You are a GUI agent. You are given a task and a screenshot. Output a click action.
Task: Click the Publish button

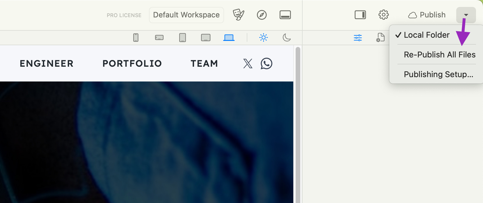coord(427,15)
